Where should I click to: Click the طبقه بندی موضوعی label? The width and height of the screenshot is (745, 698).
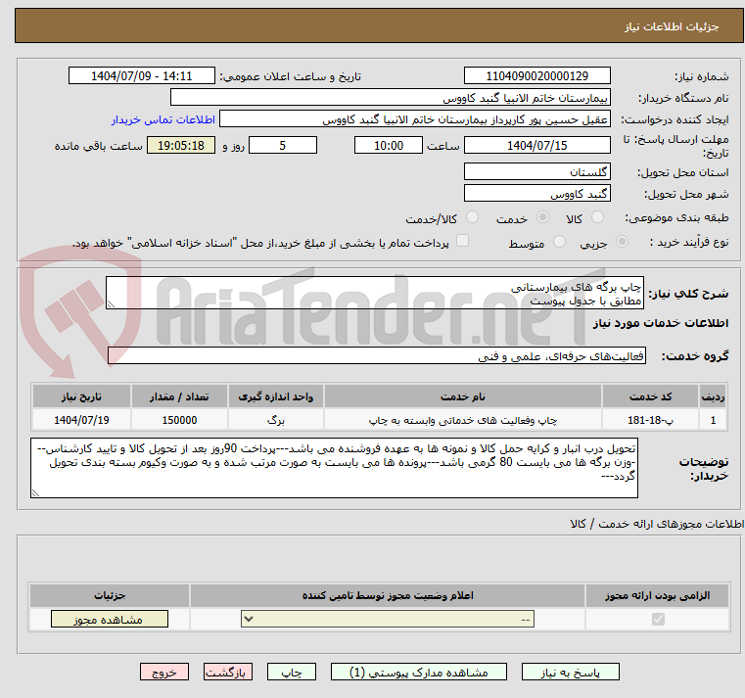pos(676,217)
